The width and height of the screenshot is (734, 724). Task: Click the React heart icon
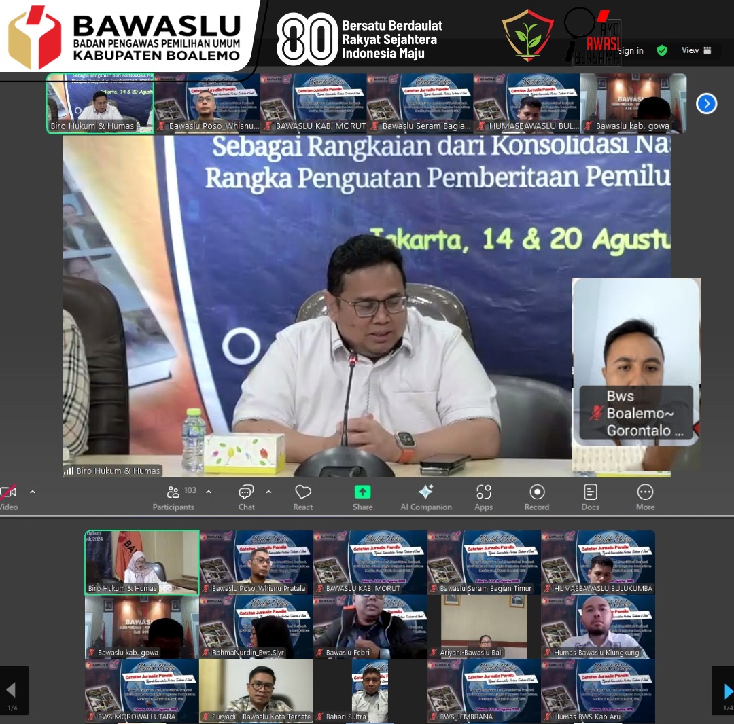303,492
